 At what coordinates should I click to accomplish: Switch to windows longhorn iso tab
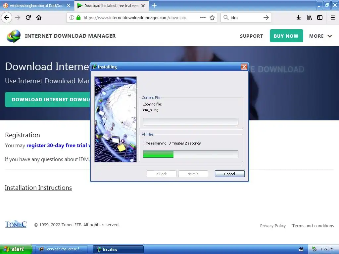click(37, 6)
